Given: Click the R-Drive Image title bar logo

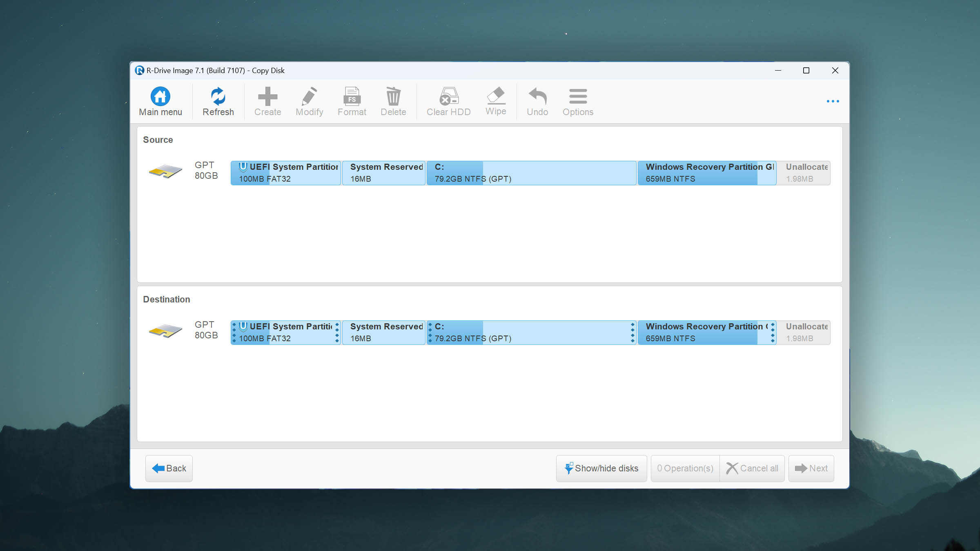Looking at the screenshot, I should click(140, 71).
